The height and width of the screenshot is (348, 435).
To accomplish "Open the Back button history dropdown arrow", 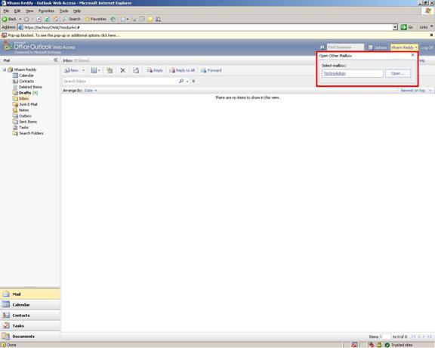I will coord(20,19).
